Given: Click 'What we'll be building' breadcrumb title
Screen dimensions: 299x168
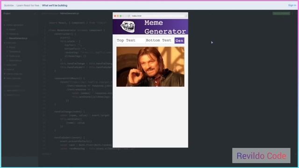Looking at the screenshot, I should (55, 5).
